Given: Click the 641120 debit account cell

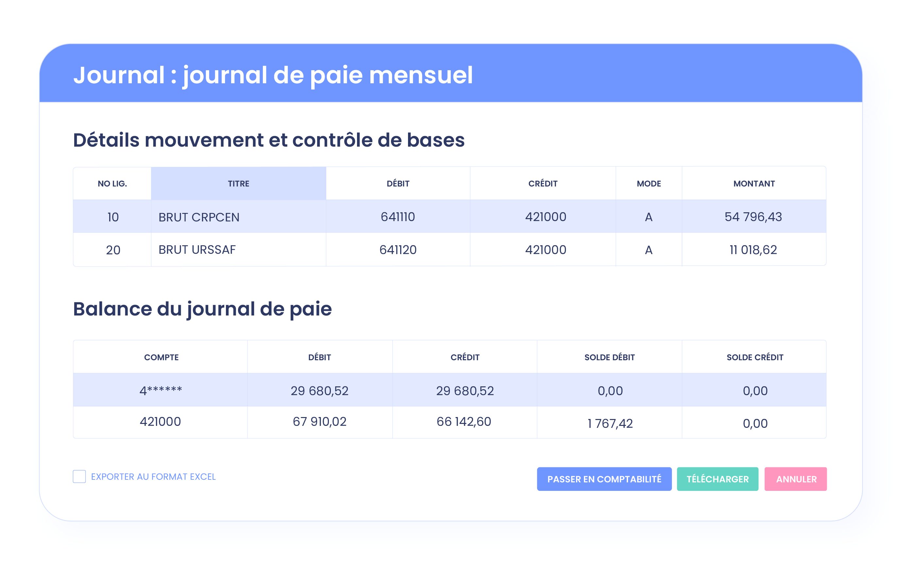Looking at the screenshot, I should point(398,250).
